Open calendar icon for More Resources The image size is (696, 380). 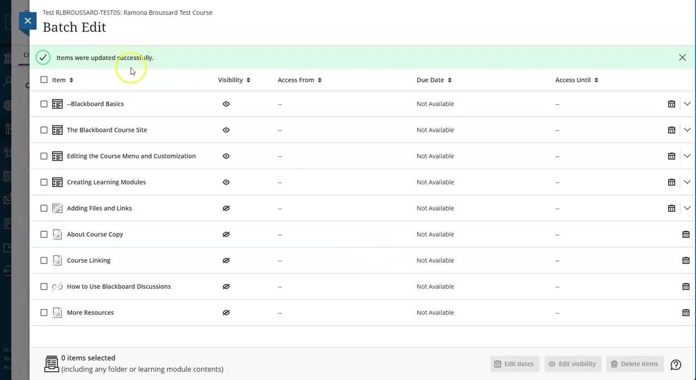click(x=686, y=312)
